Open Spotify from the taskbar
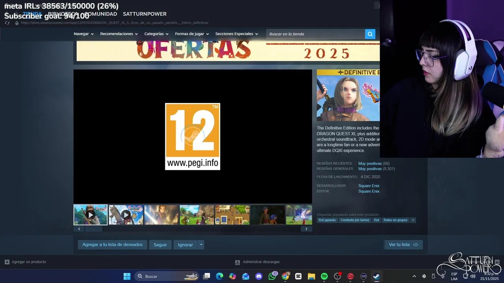 click(x=324, y=276)
